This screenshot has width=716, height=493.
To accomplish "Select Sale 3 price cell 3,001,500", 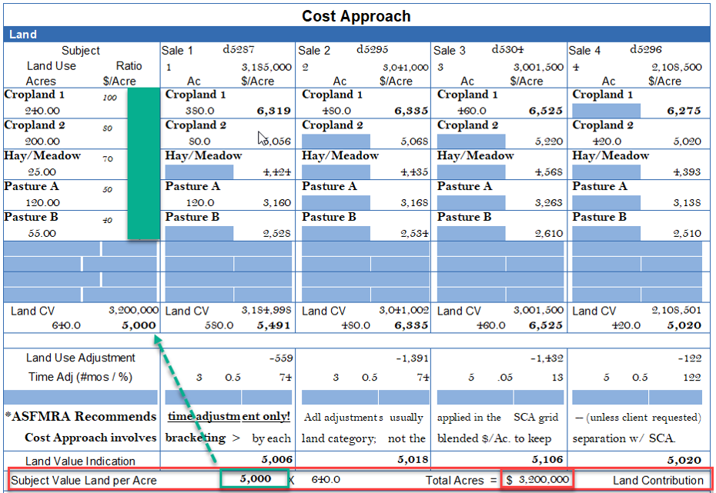I will pos(537,67).
